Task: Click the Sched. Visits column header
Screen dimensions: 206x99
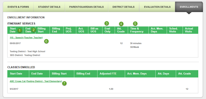Action: [x=175, y=30]
